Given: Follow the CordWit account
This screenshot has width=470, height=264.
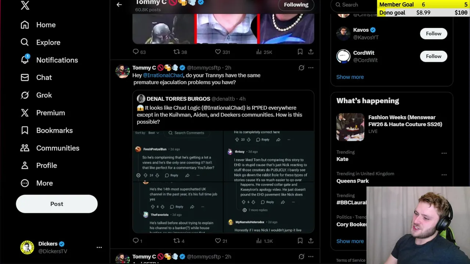Looking at the screenshot, I should pos(434,56).
